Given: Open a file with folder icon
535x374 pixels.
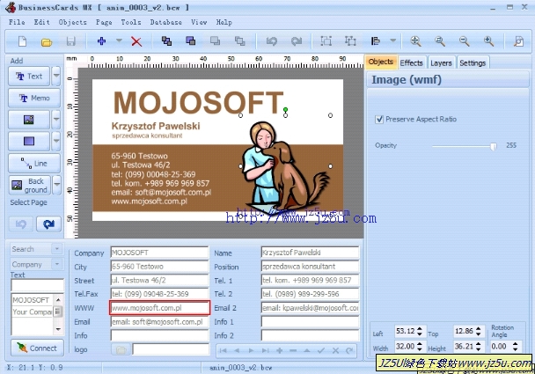Looking at the screenshot, I should (x=47, y=42).
